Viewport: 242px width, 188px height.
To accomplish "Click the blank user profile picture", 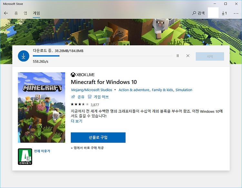I will (213, 13).
